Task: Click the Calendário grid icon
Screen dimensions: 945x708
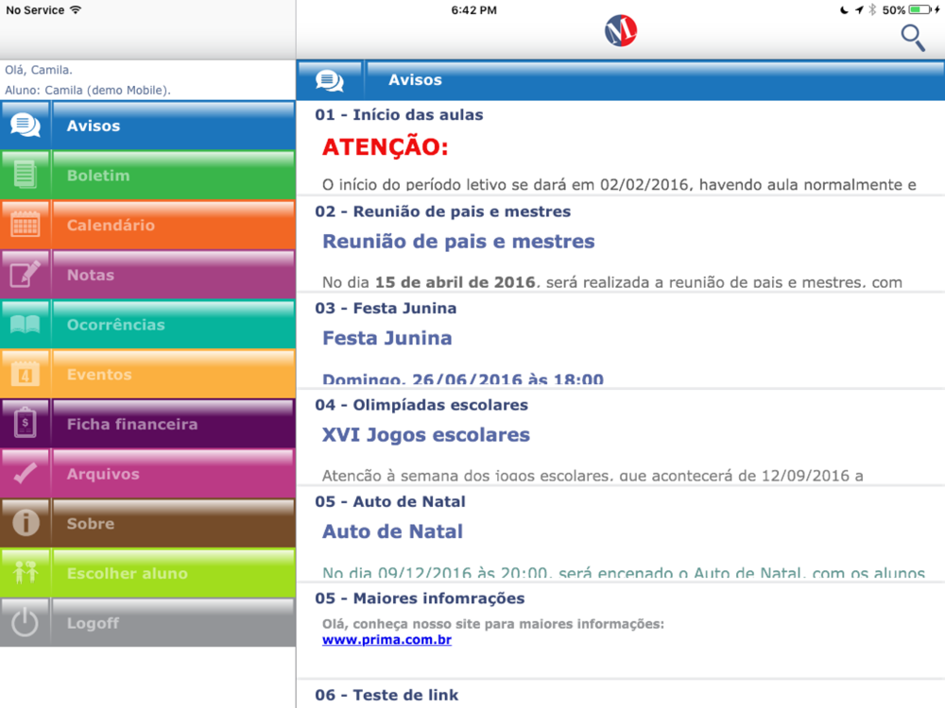Action: tap(26, 226)
